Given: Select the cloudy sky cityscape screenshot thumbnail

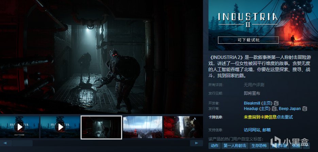Looking at the screenshot, I should pyautogui.click(x=143, y=127).
